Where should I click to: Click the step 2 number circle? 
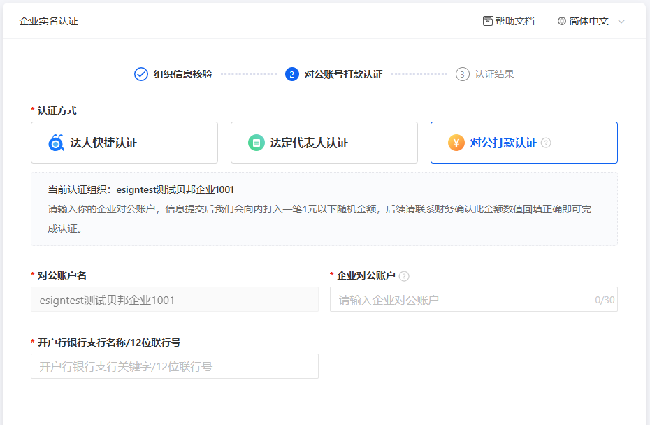pyautogui.click(x=292, y=74)
